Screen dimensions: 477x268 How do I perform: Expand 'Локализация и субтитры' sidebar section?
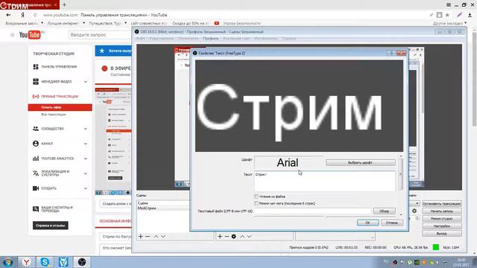click(86, 173)
